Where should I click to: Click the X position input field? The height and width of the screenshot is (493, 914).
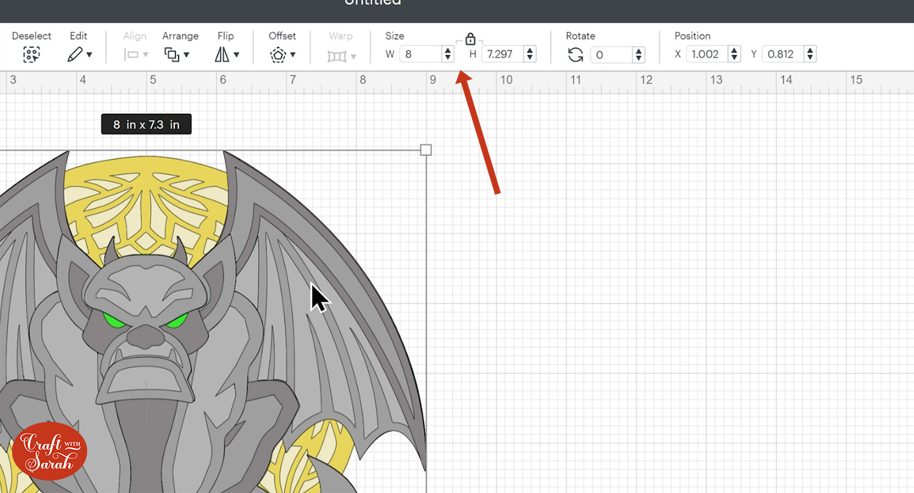(x=706, y=54)
